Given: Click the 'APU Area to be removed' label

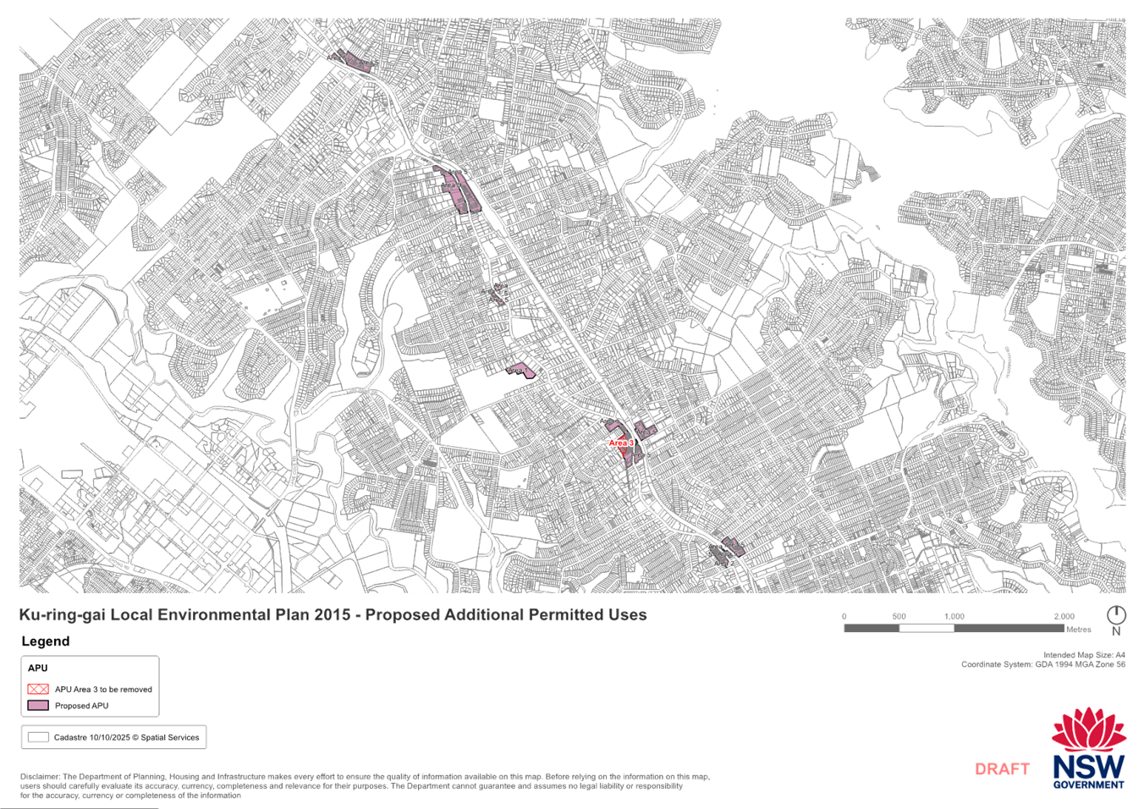Looking at the screenshot, I should [103, 690].
